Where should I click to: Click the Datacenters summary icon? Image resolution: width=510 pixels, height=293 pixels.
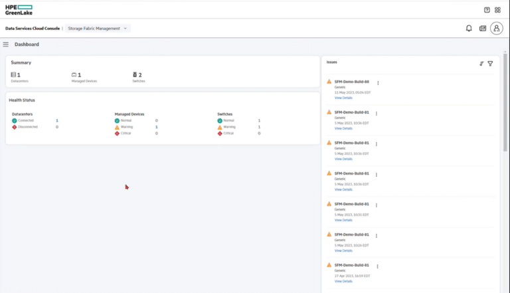[13, 74]
